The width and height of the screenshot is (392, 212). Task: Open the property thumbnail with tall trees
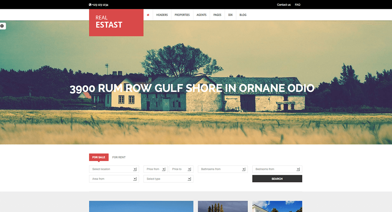click(223, 206)
